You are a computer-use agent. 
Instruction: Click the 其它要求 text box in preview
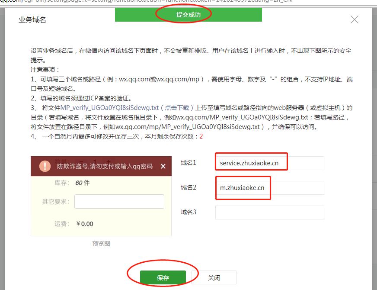[119, 202]
